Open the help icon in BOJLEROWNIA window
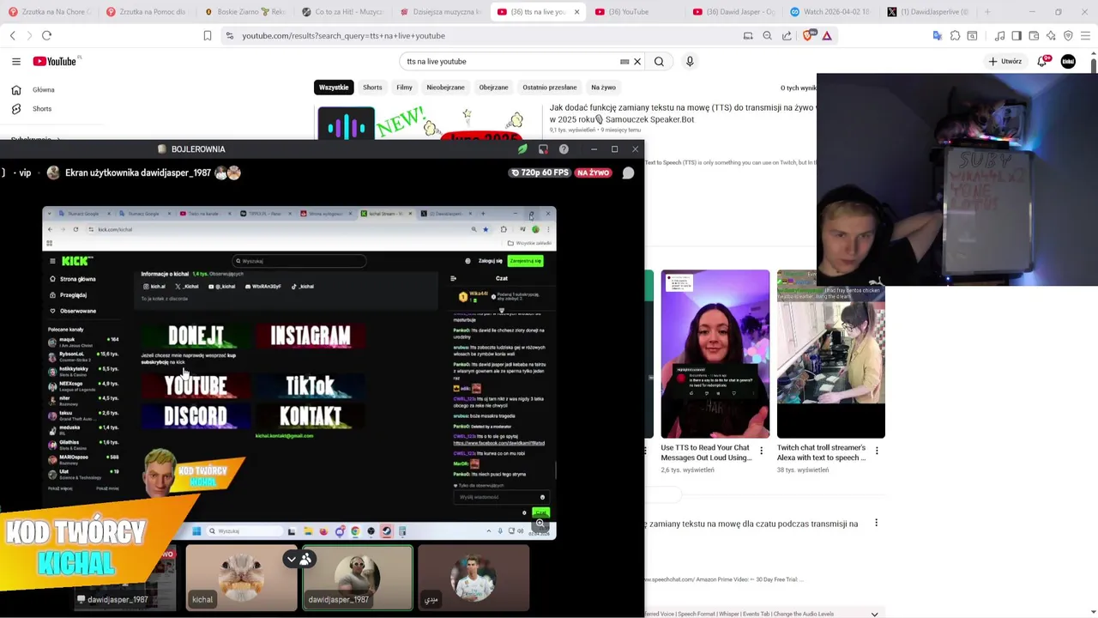This screenshot has width=1098, height=618. [x=564, y=149]
